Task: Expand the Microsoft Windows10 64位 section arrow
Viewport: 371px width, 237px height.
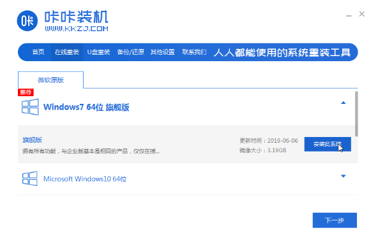Action: [x=344, y=176]
